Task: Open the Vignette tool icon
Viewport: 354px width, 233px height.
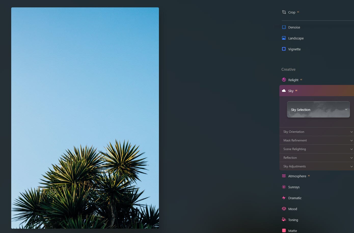Action: click(x=284, y=49)
